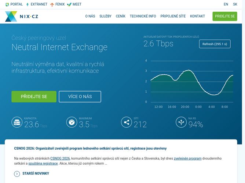Open the MEET link

77,4
